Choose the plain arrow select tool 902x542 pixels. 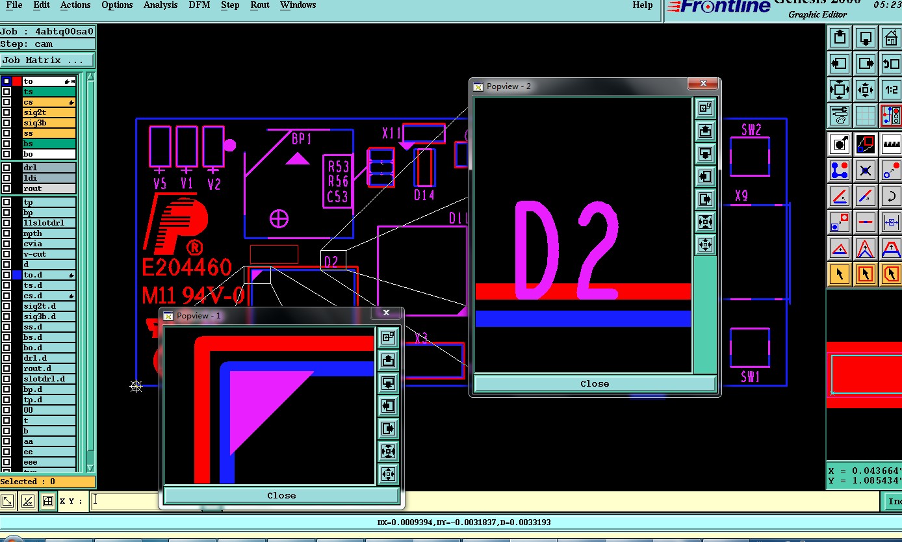coord(840,274)
